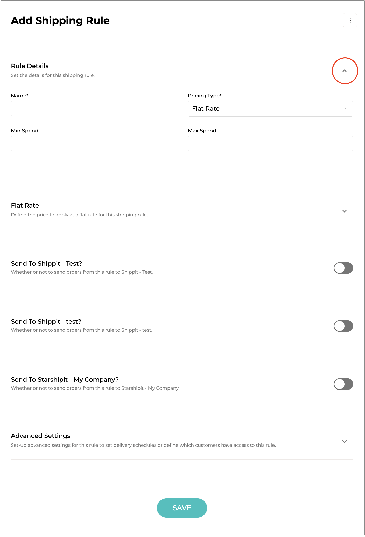This screenshot has width=365, height=537.
Task: Open the three-dot more options menu
Action: click(350, 20)
